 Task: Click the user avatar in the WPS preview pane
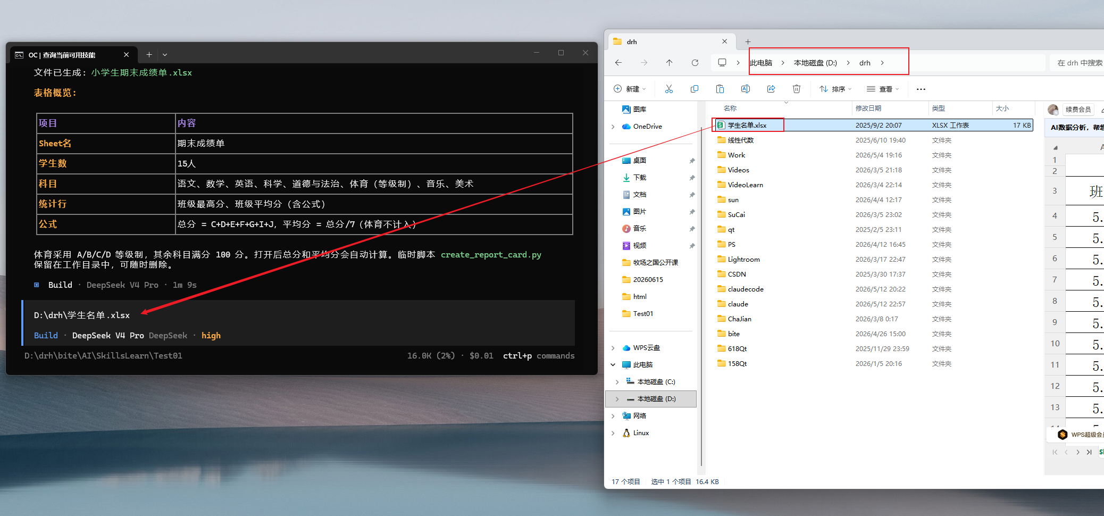coord(1053,110)
